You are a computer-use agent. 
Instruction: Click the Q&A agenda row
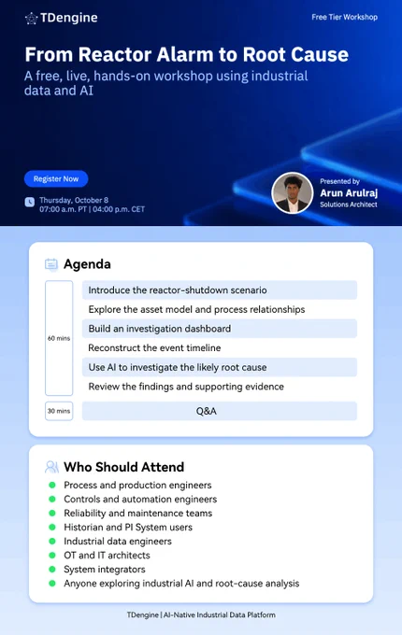tap(220, 411)
